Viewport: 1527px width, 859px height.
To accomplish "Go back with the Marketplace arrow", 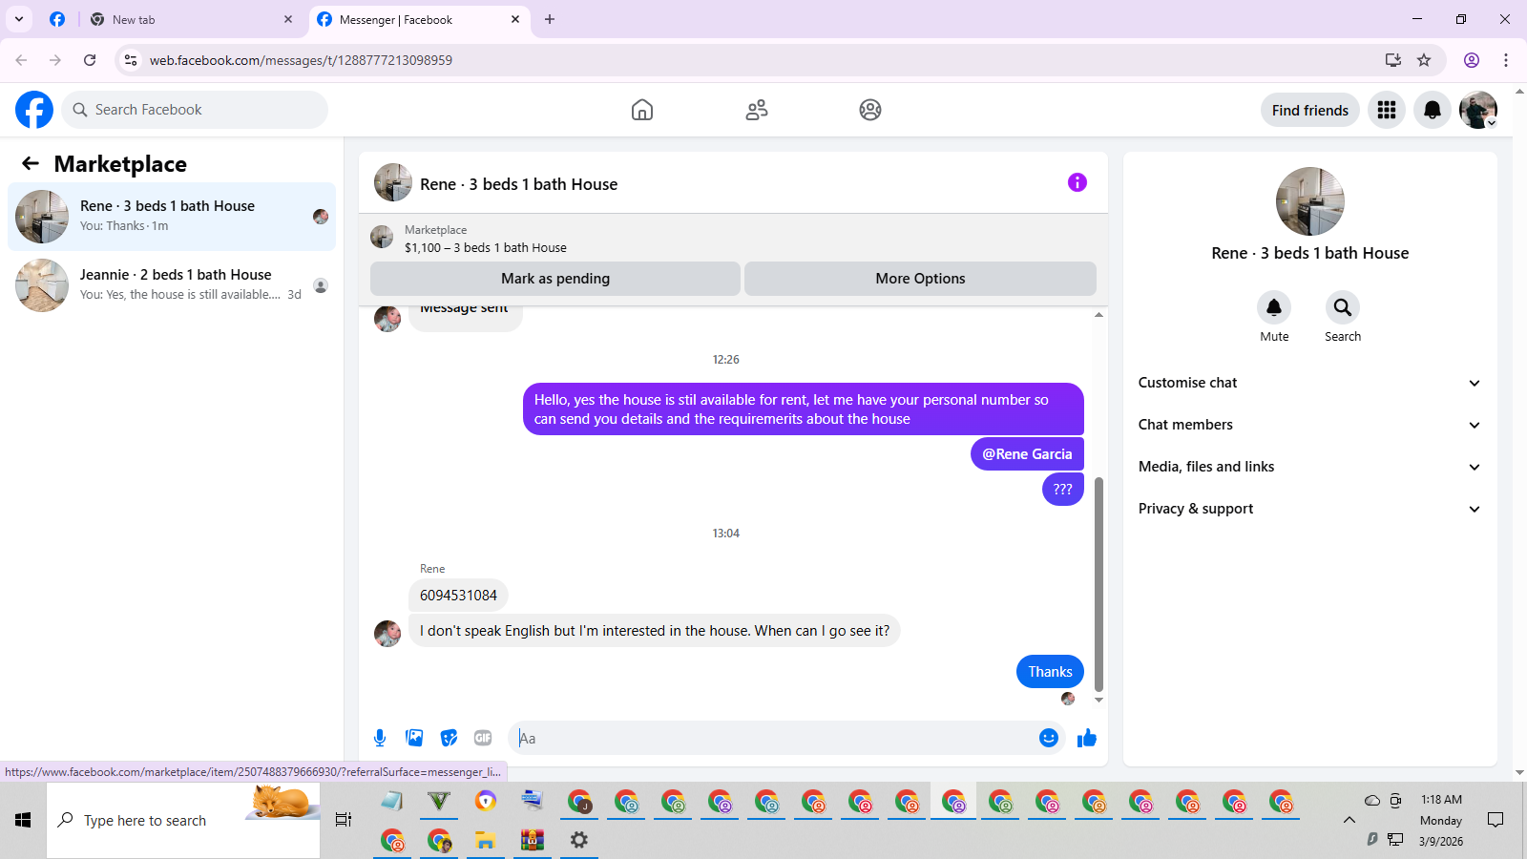I will (31, 163).
